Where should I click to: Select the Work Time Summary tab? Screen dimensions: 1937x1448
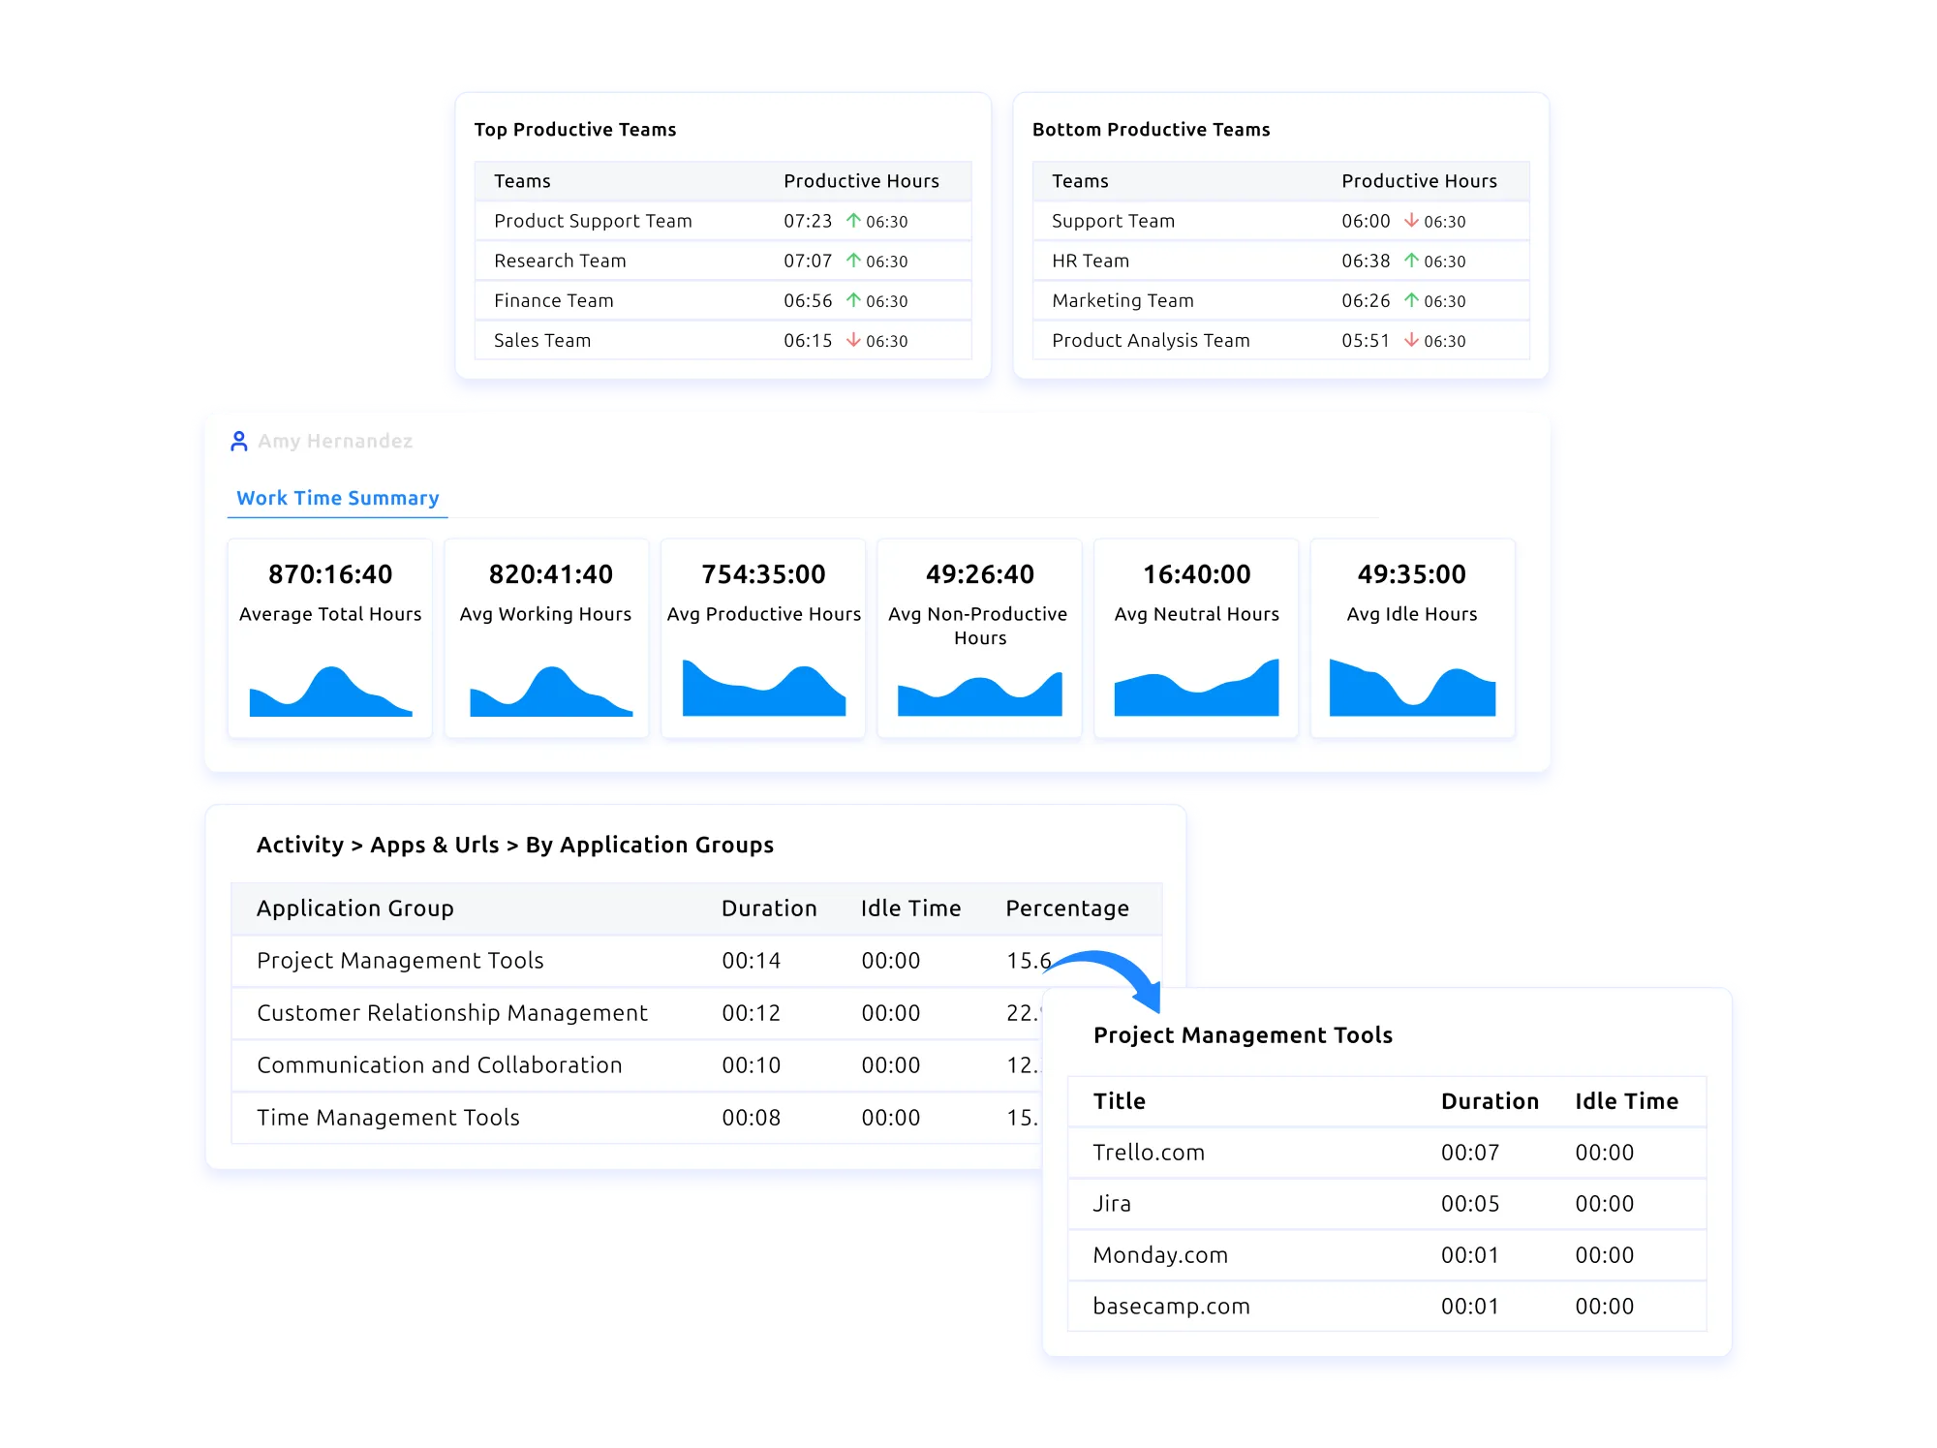tap(337, 498)
